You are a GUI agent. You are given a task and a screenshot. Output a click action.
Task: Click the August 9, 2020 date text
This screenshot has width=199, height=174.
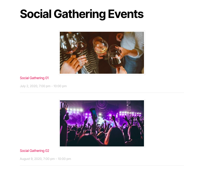pos(31,159)
